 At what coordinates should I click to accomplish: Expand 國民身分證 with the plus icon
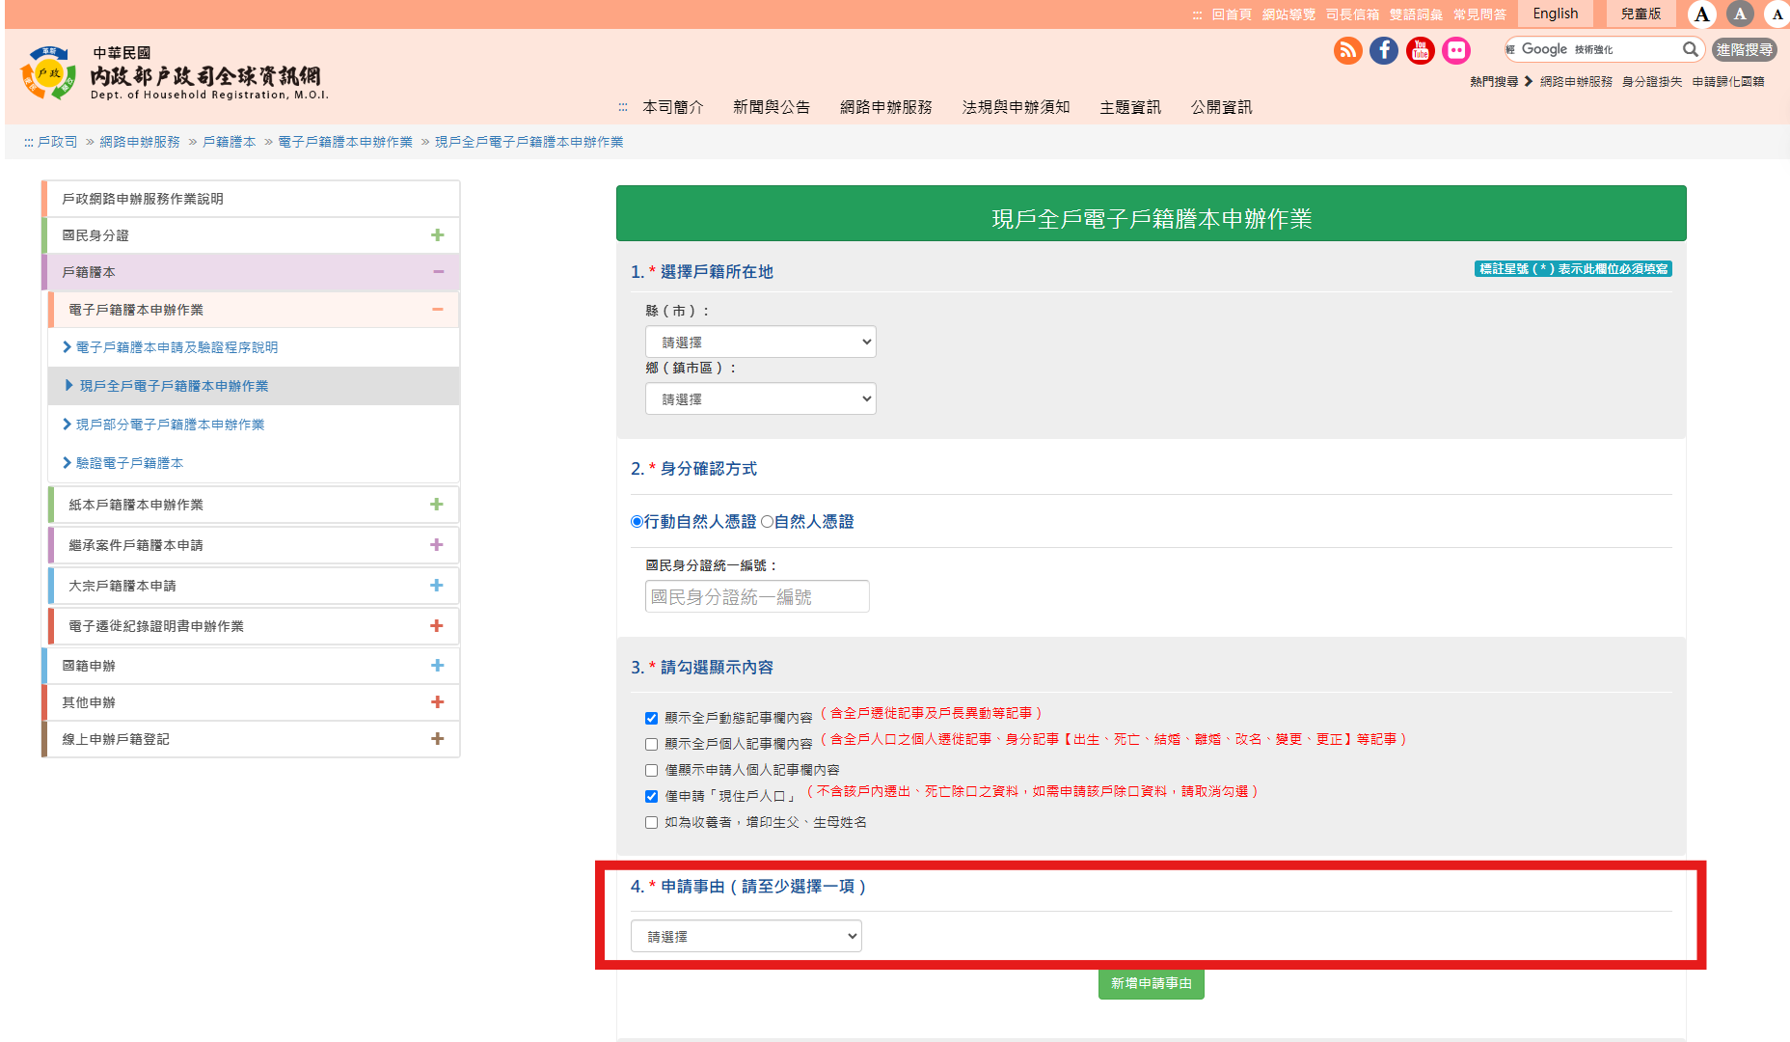tap(437, 235)
